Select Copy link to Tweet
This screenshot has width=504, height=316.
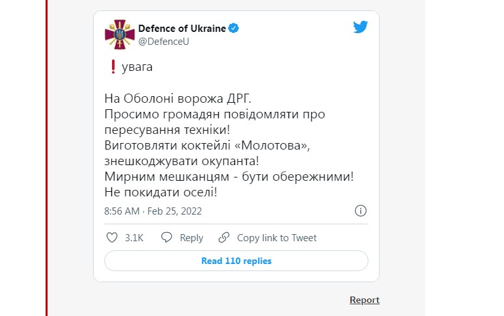[x=277, y=238]
